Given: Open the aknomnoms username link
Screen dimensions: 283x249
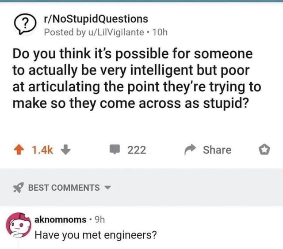Looking at the screenshot, I should (x=60, y=219).
